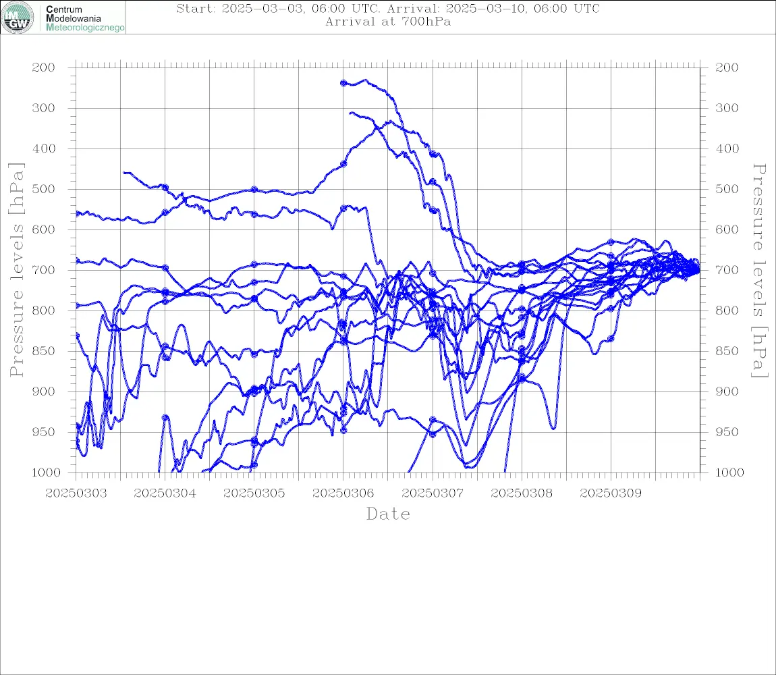
Task: Click the right axis value 200
Action: click(727, 67)
